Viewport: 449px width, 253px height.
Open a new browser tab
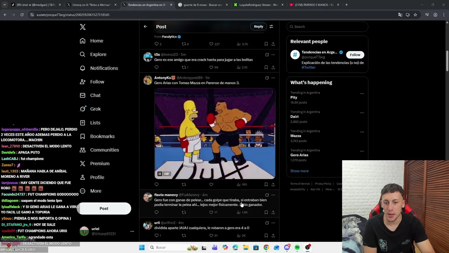point(346,5)
